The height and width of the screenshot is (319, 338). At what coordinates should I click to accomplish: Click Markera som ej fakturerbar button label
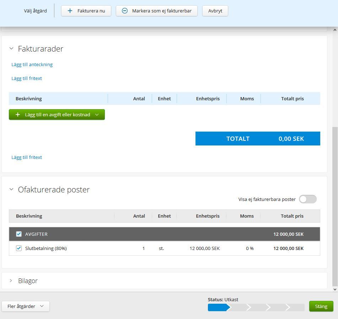(162, 11)
